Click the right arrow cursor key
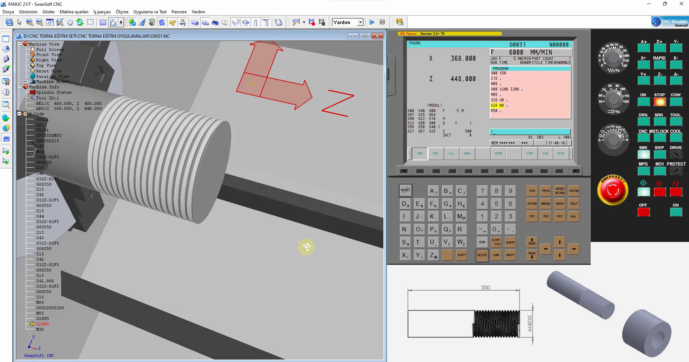The width and height of the screenshot is (689, 362). [x=573, y=249]
